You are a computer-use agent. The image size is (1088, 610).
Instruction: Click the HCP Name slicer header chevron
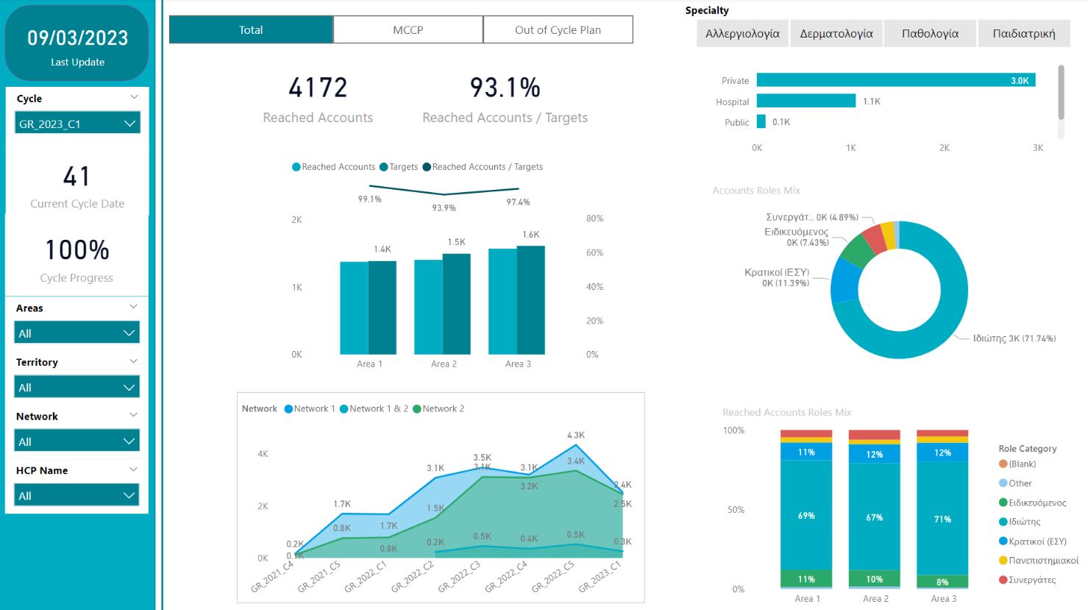134,469
